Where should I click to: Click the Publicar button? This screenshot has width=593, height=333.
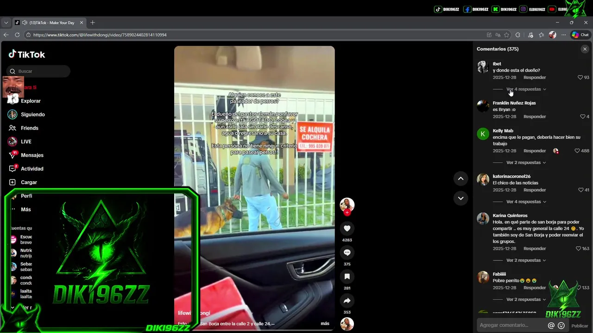coord(580,326)
